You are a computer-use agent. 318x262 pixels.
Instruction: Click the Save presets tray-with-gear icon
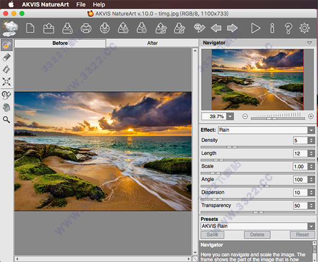142,28
